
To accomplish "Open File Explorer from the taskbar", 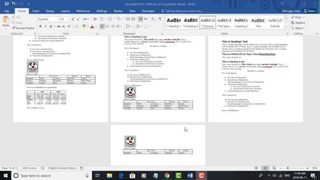I will point(110,175).
